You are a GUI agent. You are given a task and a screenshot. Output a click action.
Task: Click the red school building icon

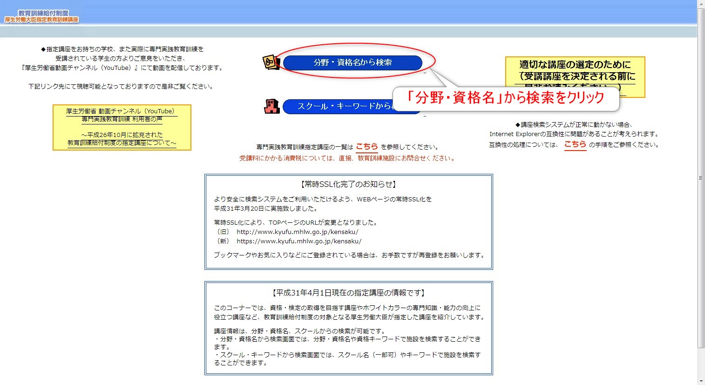point(271,106)
